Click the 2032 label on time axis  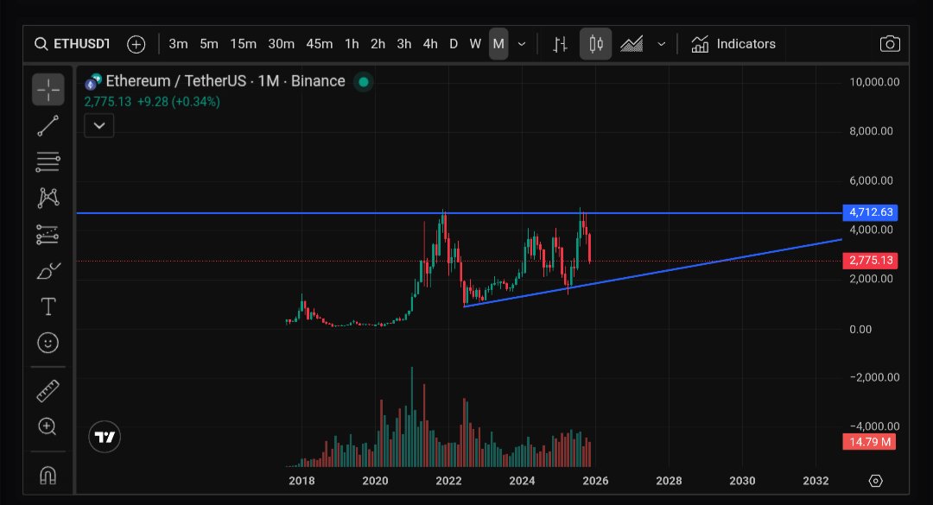tap(816, 481)
